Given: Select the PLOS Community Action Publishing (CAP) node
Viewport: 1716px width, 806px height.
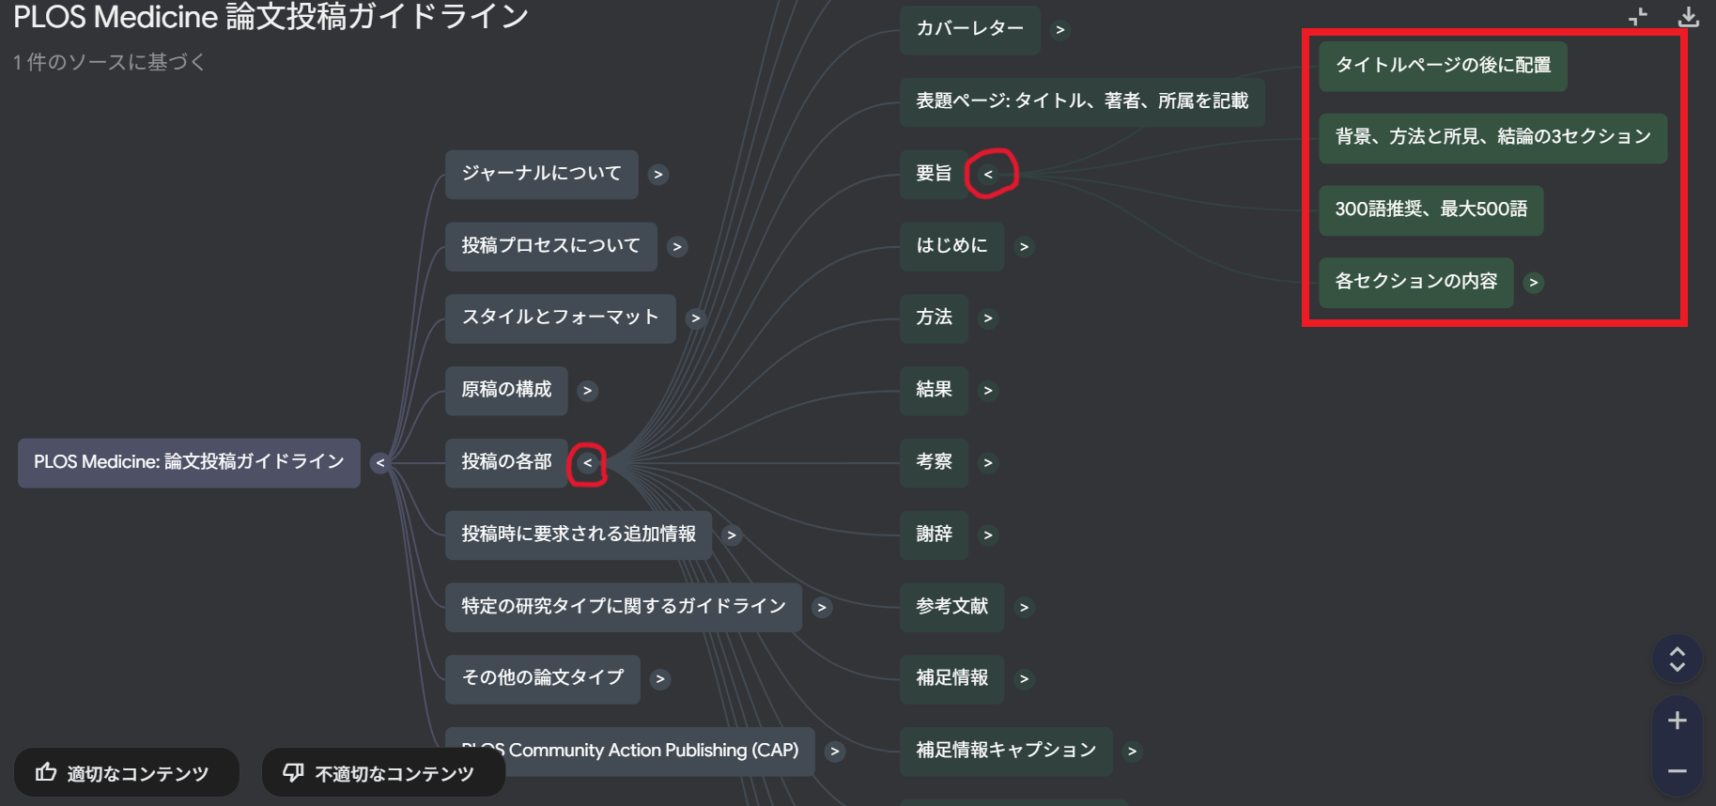Looking at the screenshot, I should (x=630, y=751).
